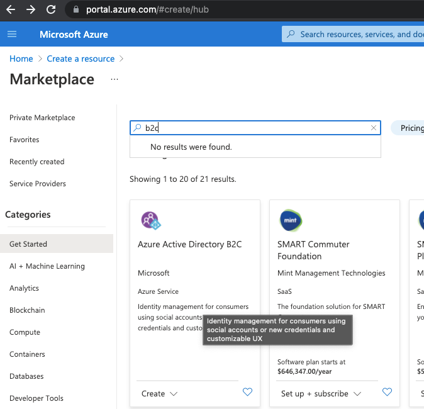Click Set up + subscribe button
The width and height of the screenshot is (424, 409).
(x=315, y=393)
